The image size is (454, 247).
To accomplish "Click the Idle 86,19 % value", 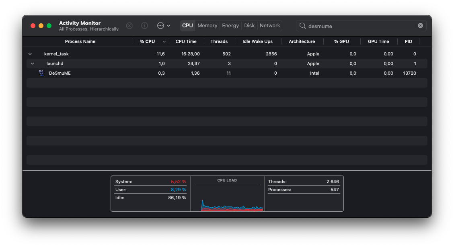I will click(x=177, y=198).
